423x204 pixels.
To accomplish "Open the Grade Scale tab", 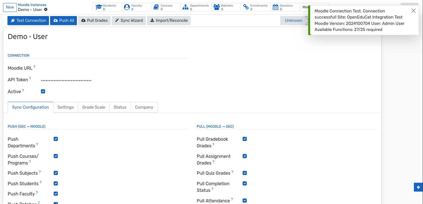I will [94, 107].
